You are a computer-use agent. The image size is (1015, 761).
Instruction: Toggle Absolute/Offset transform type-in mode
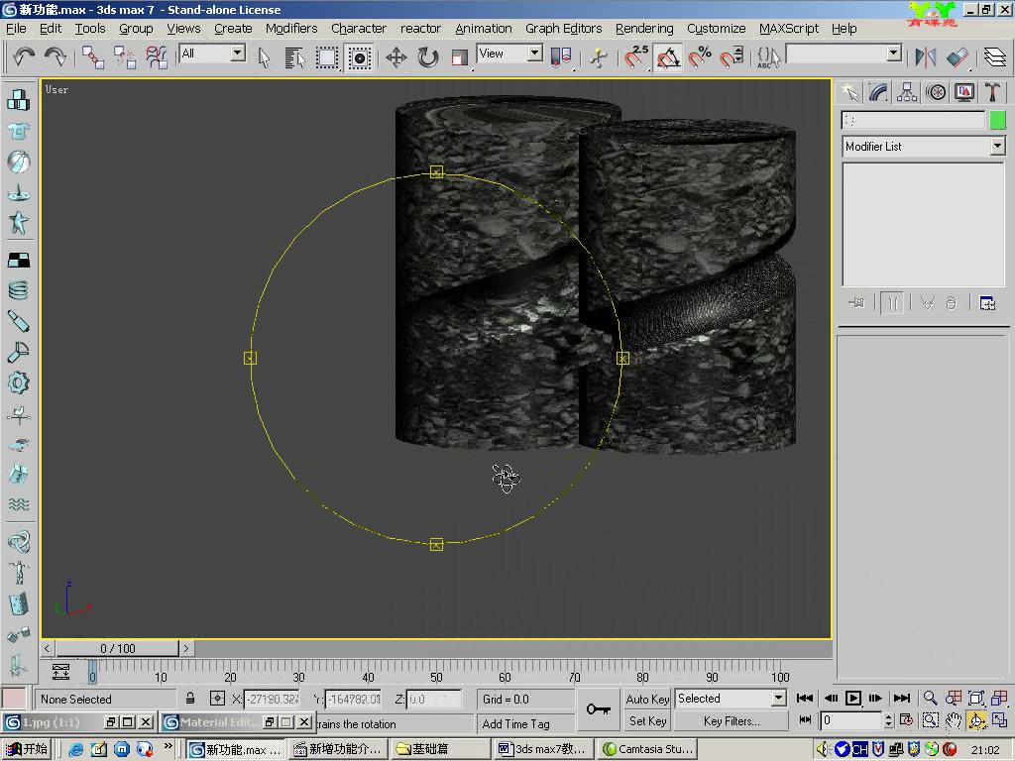217,699
